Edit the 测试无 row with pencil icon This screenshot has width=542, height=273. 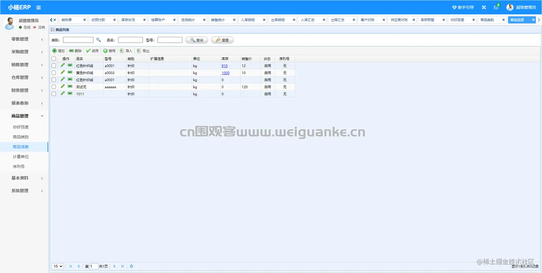(x=63, y=86)
